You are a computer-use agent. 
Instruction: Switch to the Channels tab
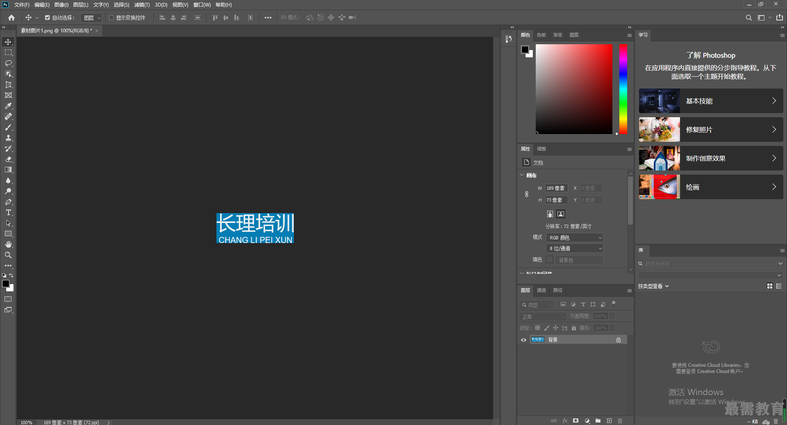541,290
